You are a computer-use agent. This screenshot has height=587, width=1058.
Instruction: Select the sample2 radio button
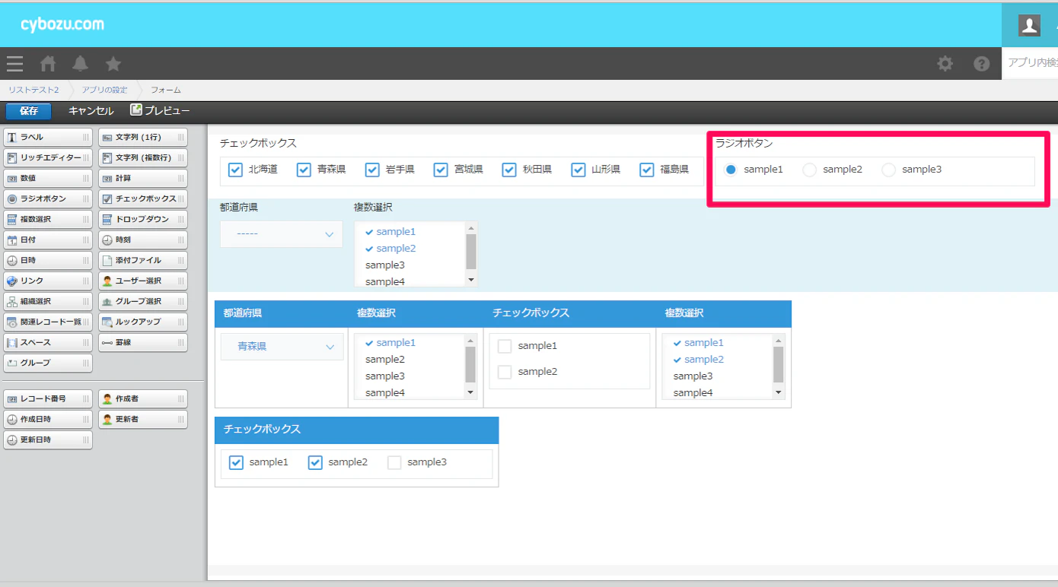pos(810,170)
